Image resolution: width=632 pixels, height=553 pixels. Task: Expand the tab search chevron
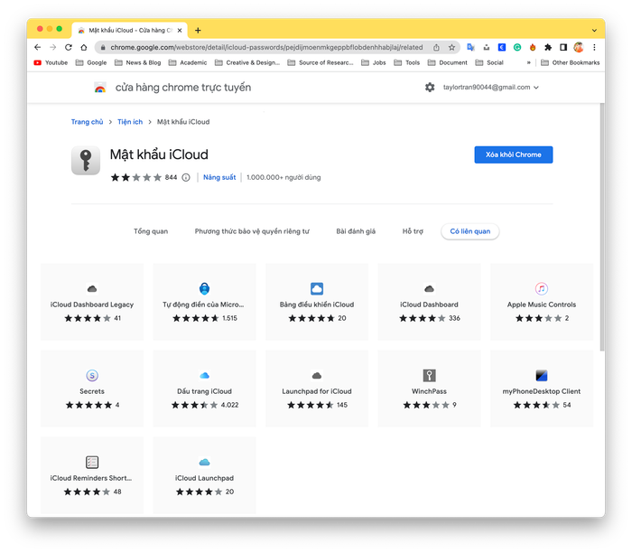coord(594,30)
